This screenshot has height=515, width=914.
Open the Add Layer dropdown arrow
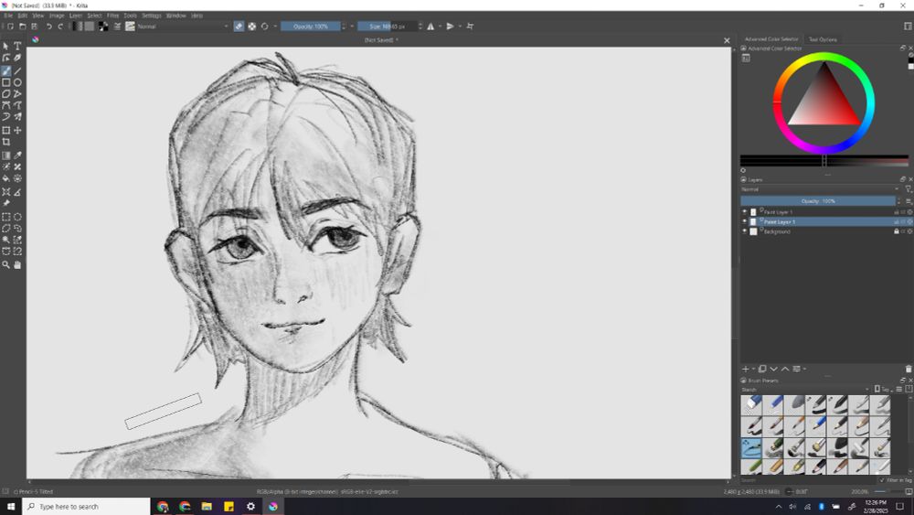tap(754, 369)
